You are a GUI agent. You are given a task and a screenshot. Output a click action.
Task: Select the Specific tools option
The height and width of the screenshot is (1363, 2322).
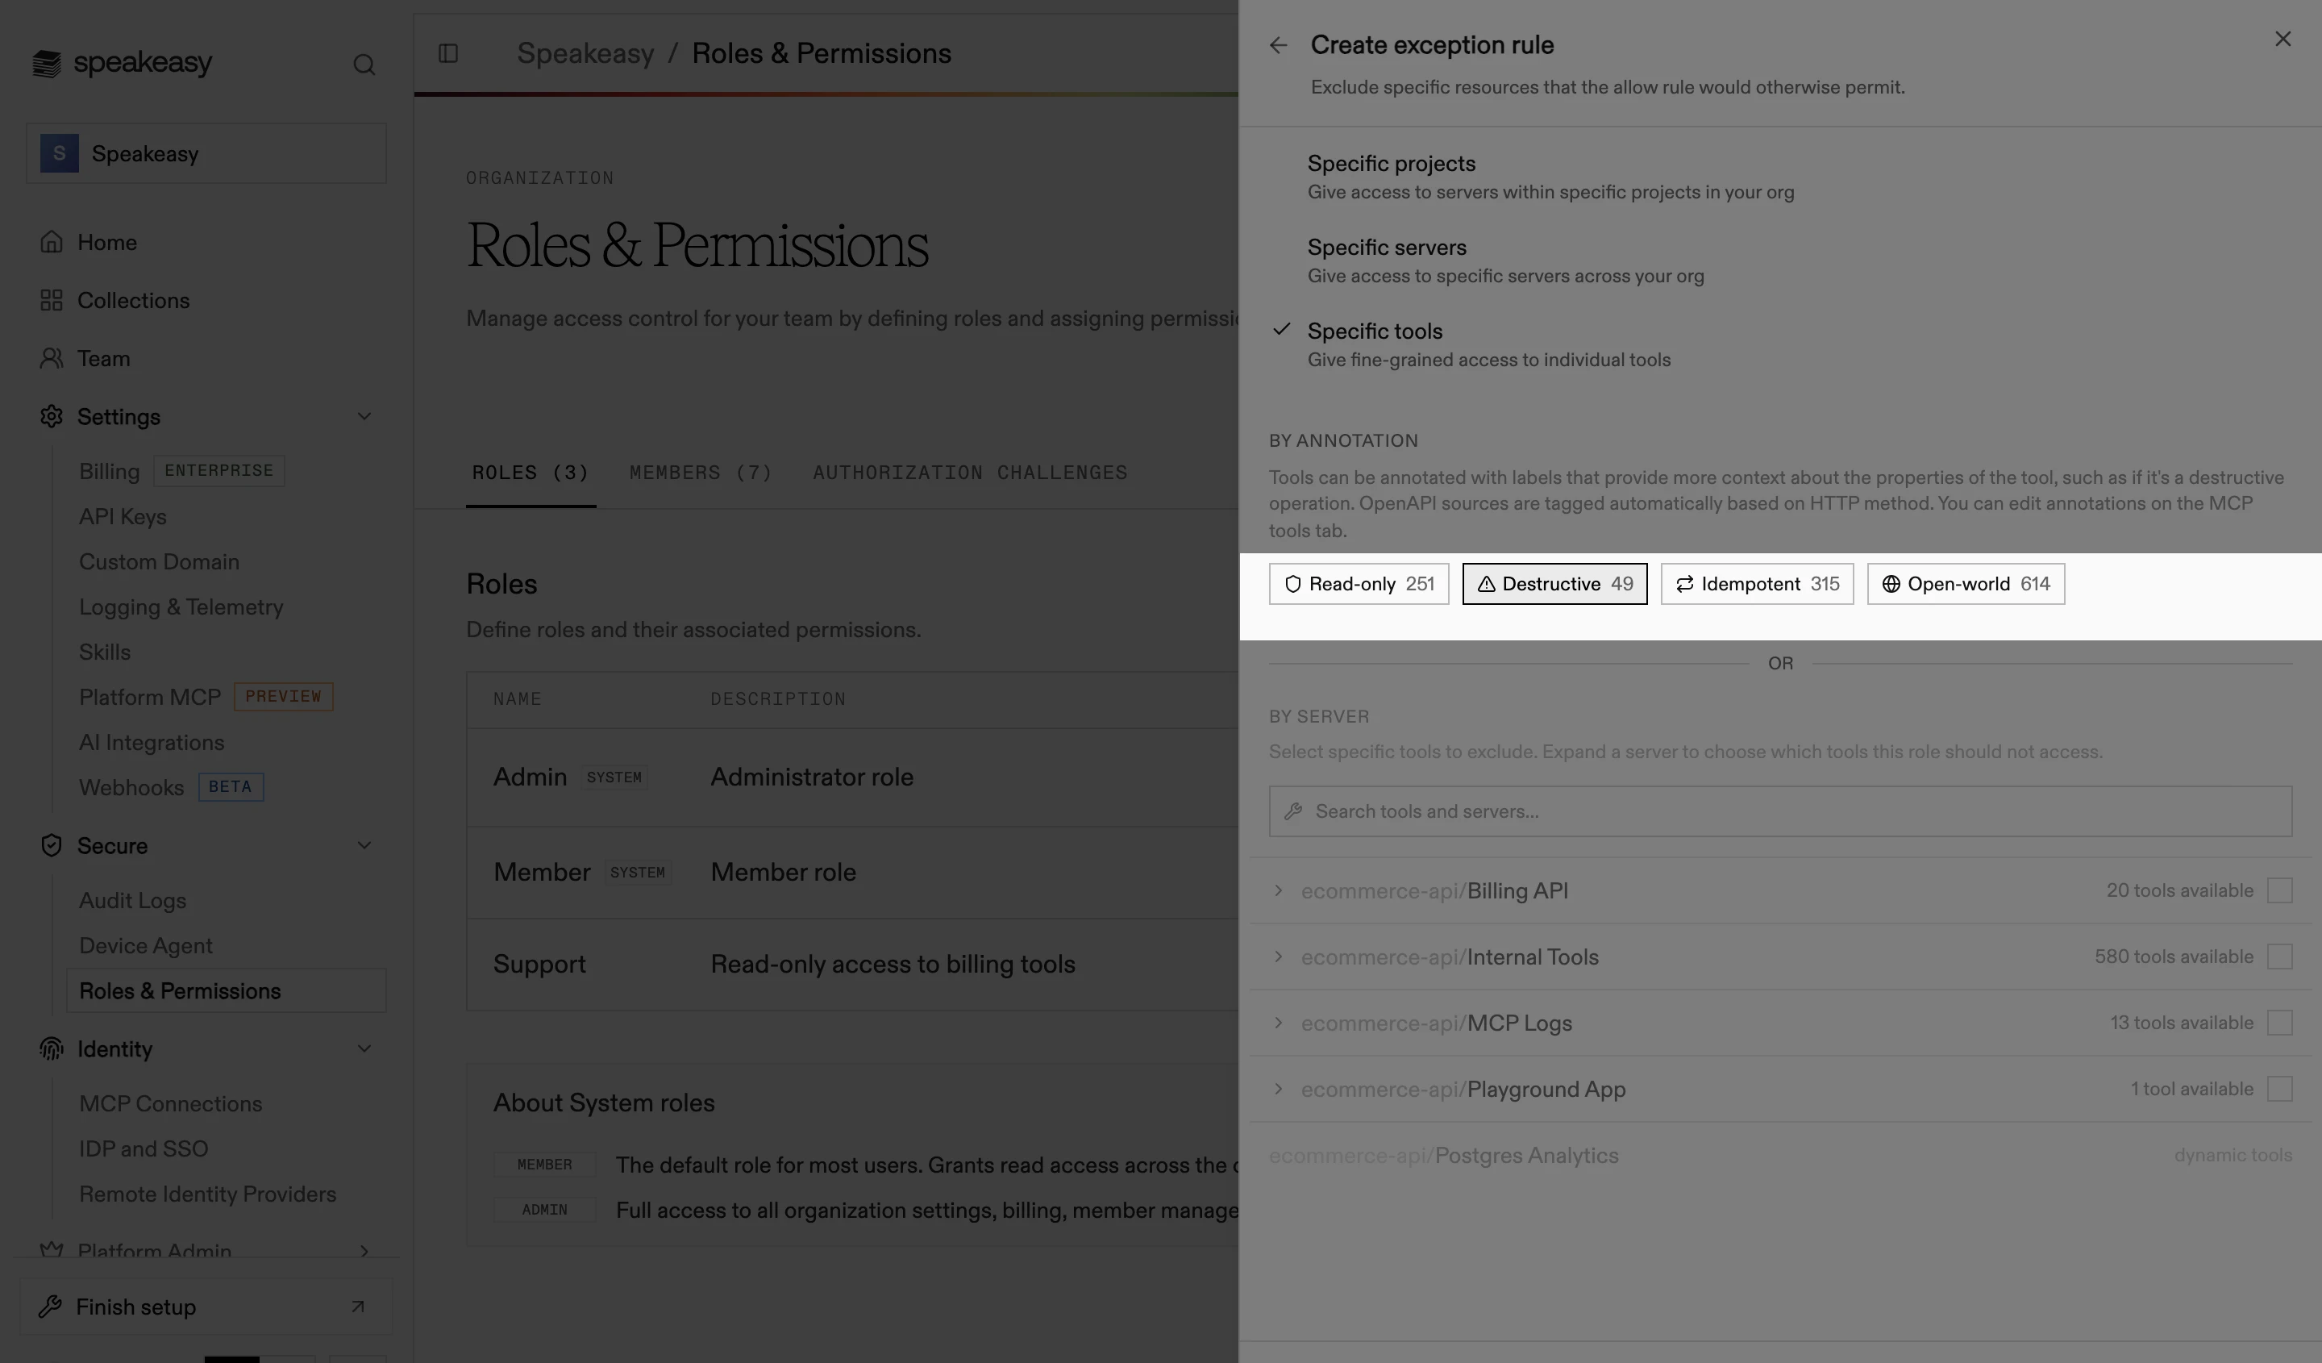1780,344
